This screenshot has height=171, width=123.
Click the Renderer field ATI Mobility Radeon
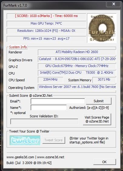(x=77, y=52)
